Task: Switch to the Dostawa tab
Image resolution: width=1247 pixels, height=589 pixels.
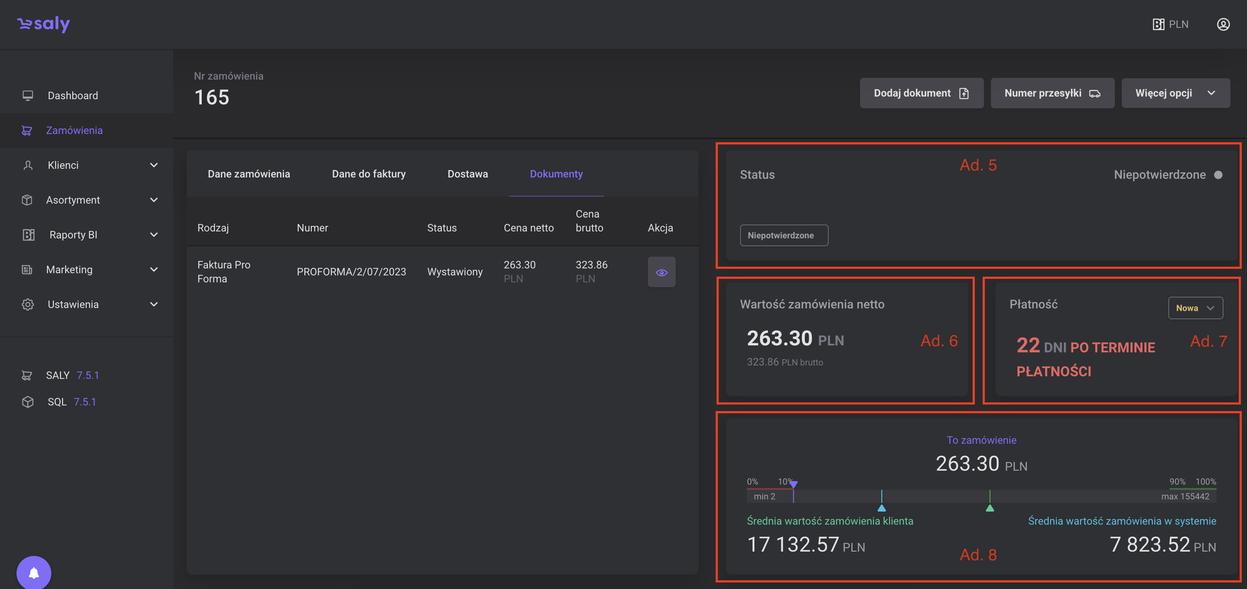Action: (x=467, y=174)
